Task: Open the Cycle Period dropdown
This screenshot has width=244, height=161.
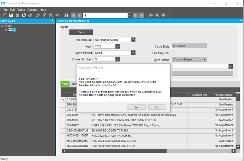Action: (x=133, y=53)
